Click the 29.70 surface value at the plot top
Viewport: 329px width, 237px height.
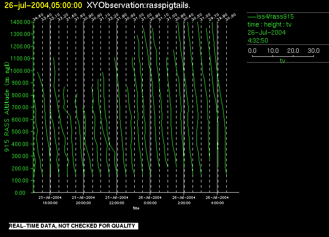pyautogui.click(x=214, y=17)
